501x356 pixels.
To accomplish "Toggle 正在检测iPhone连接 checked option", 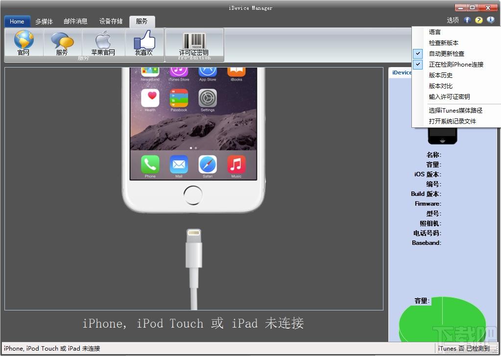I will click(x=455, y=65).
